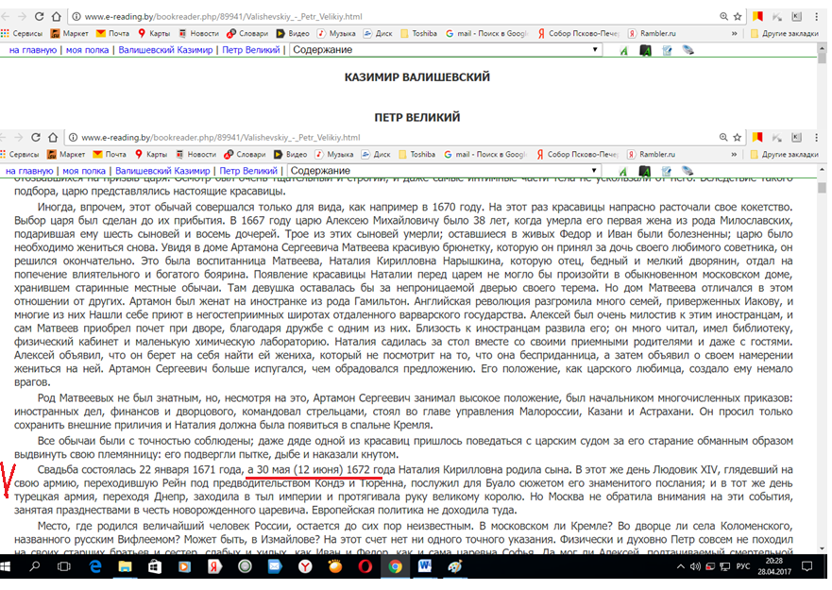The width and height of the screenshot is (832, 590).
Task: Open the Toshiba bookmark folder in the upper bar
Action: tap(418, 33)
